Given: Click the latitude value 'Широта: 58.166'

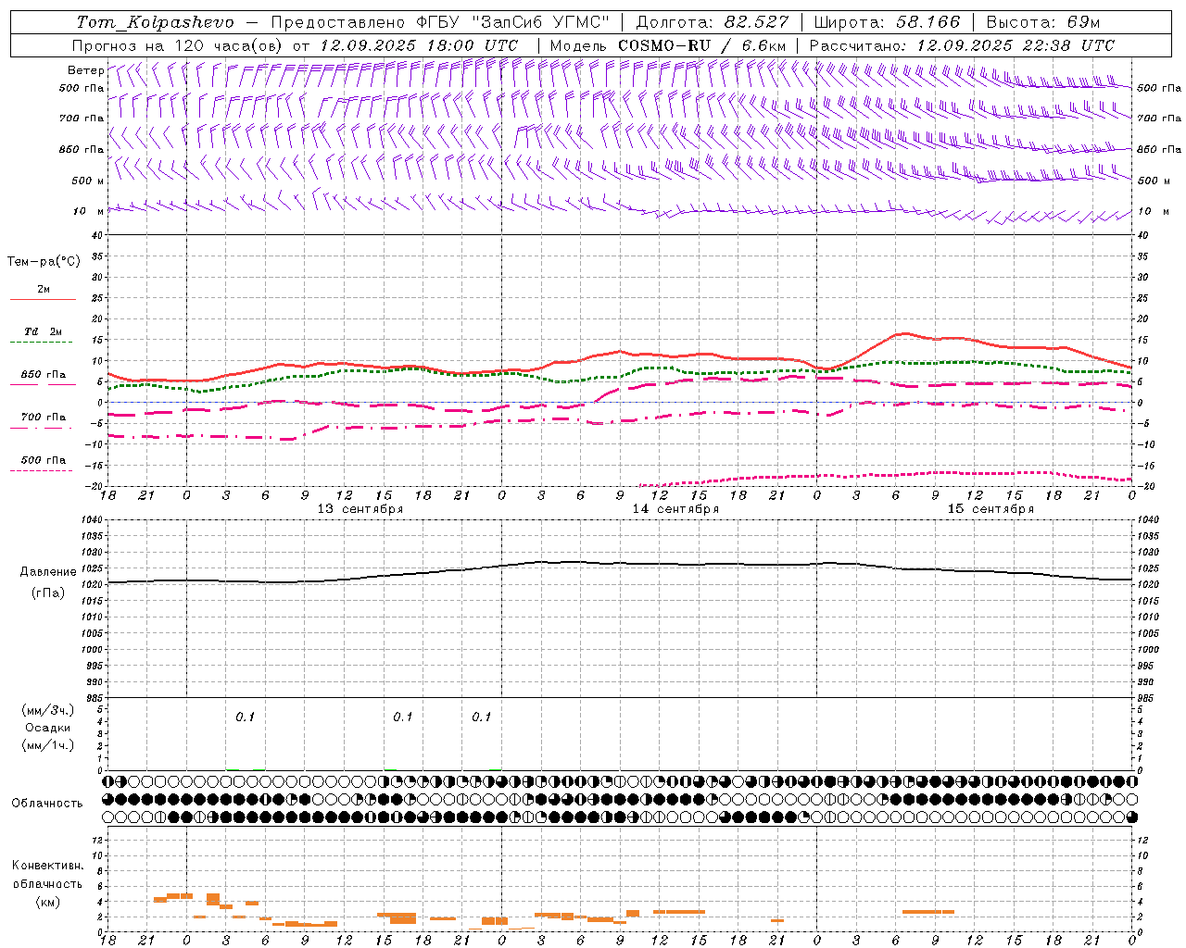Looking at the screenshot, I should 888,22.
